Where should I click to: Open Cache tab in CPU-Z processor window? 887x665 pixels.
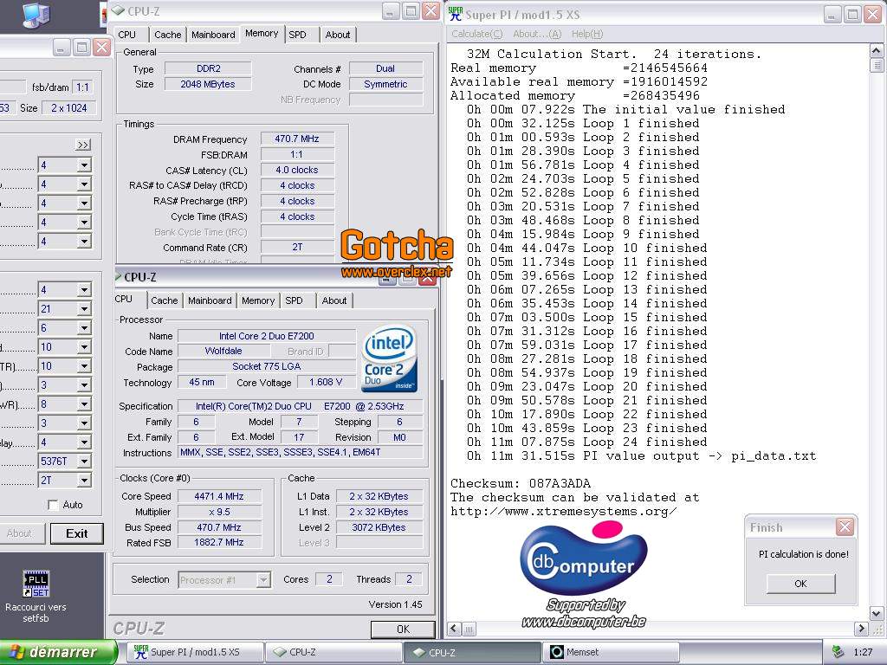(165, 300)
